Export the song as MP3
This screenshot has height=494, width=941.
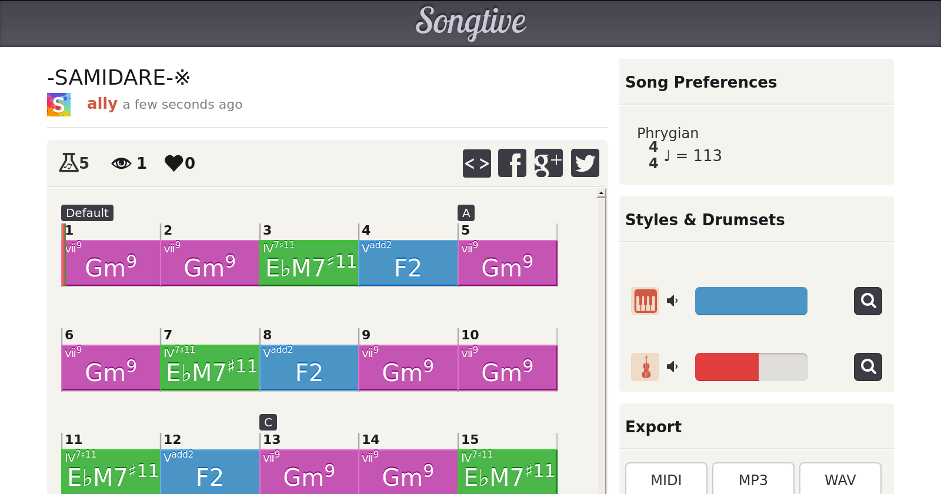coord(753,480)
